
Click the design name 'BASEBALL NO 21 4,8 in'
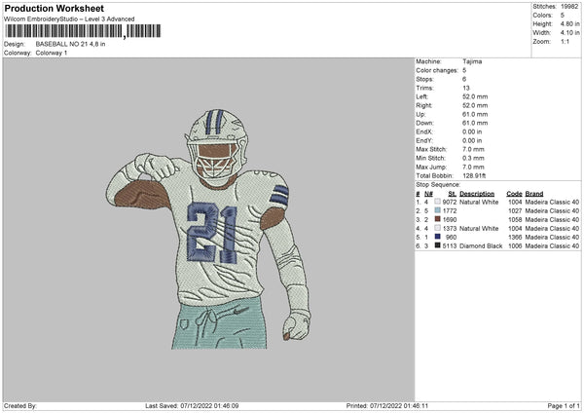click(70, 44)
